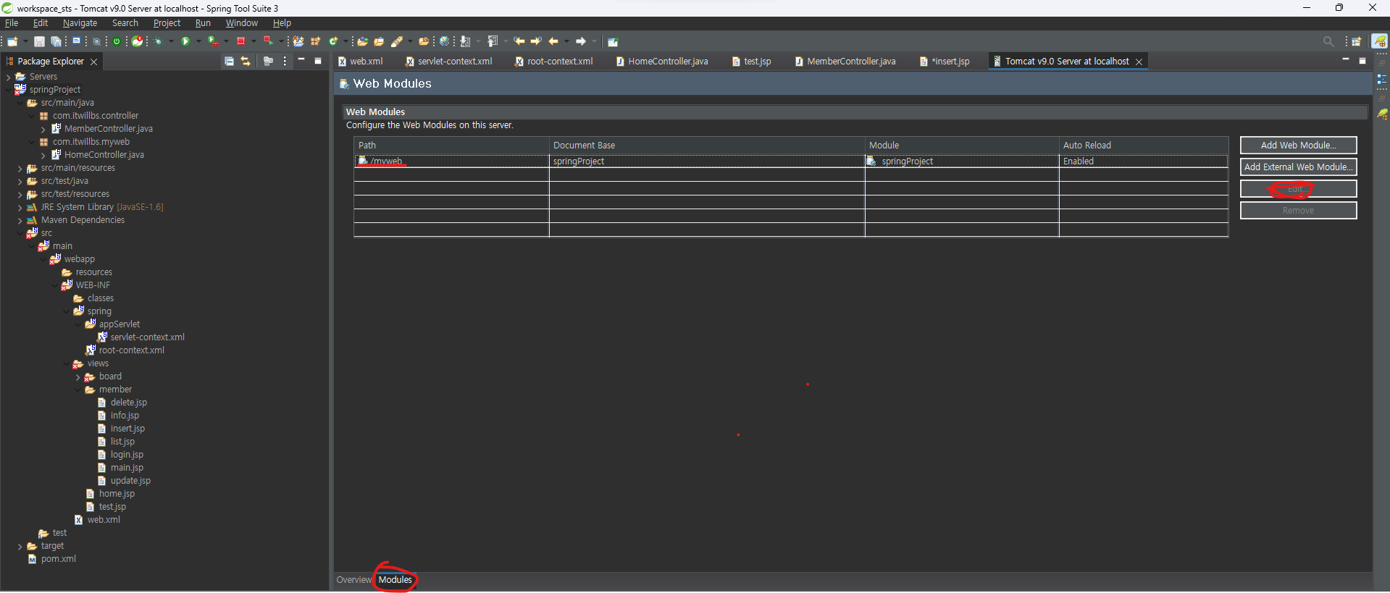Click the green power relaunch icon
The image size is (1390, 593).
pyautogui.click(x=116, y=41)
